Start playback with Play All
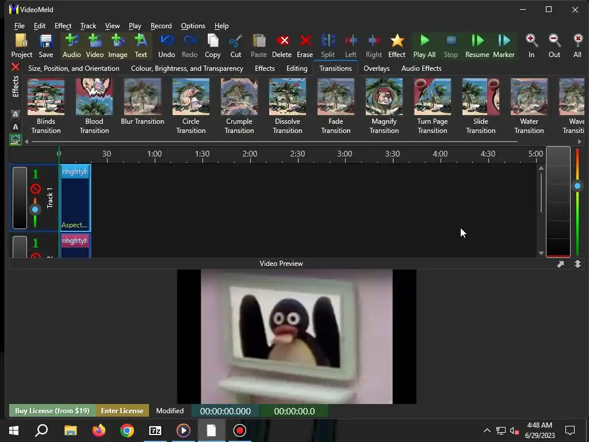 click(x=424, y=46)
